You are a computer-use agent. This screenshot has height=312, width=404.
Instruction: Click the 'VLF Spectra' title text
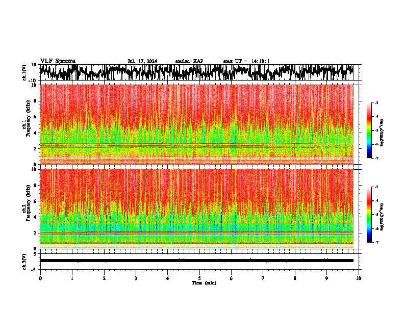(x=58, y=61)
